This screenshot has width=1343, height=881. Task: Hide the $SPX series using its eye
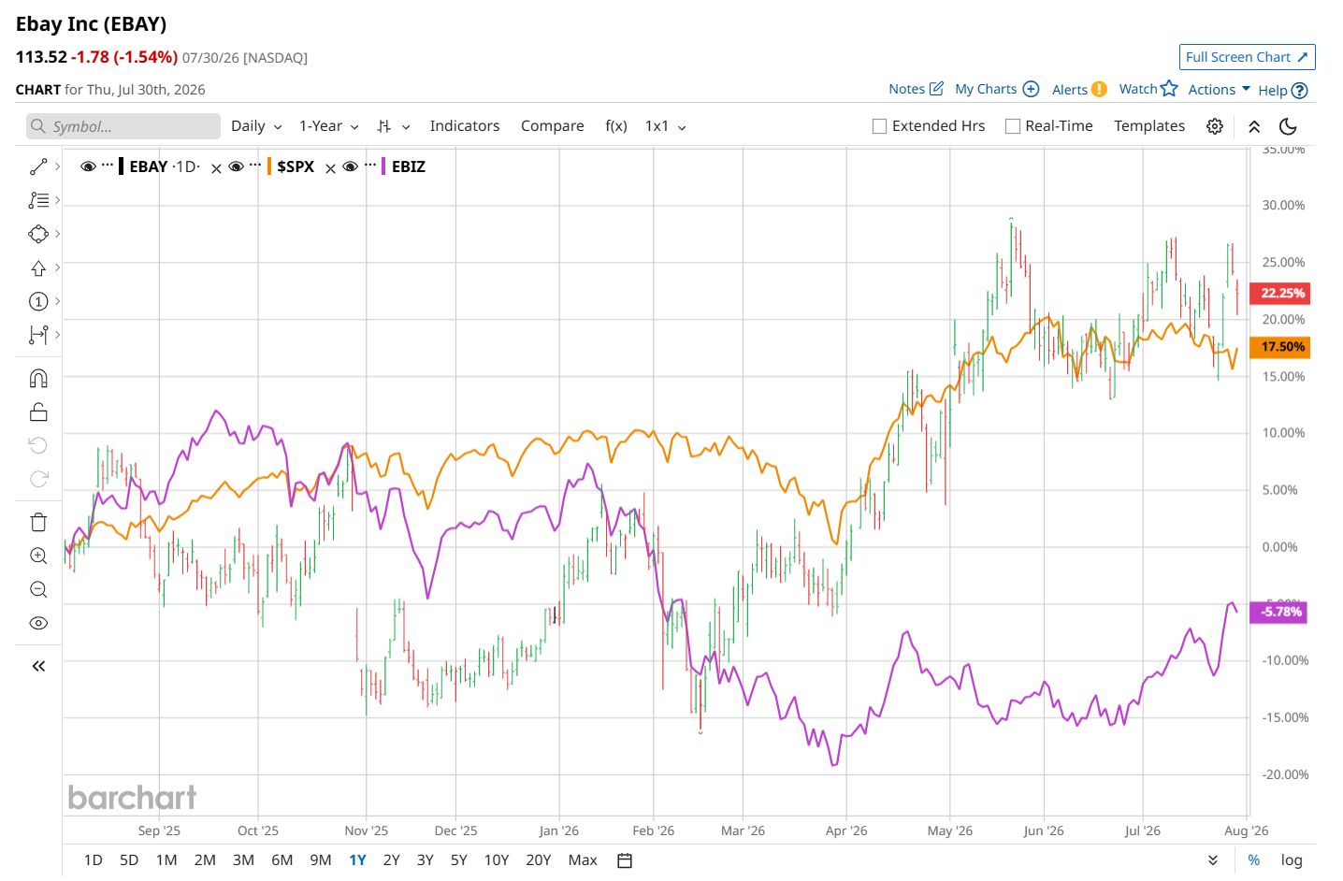click(237, 166)
